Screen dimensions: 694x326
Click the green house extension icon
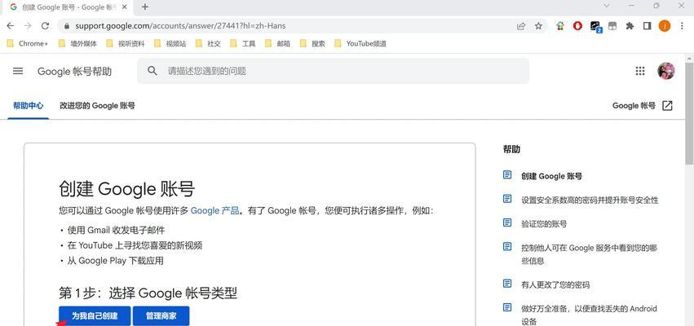[560, 26]
